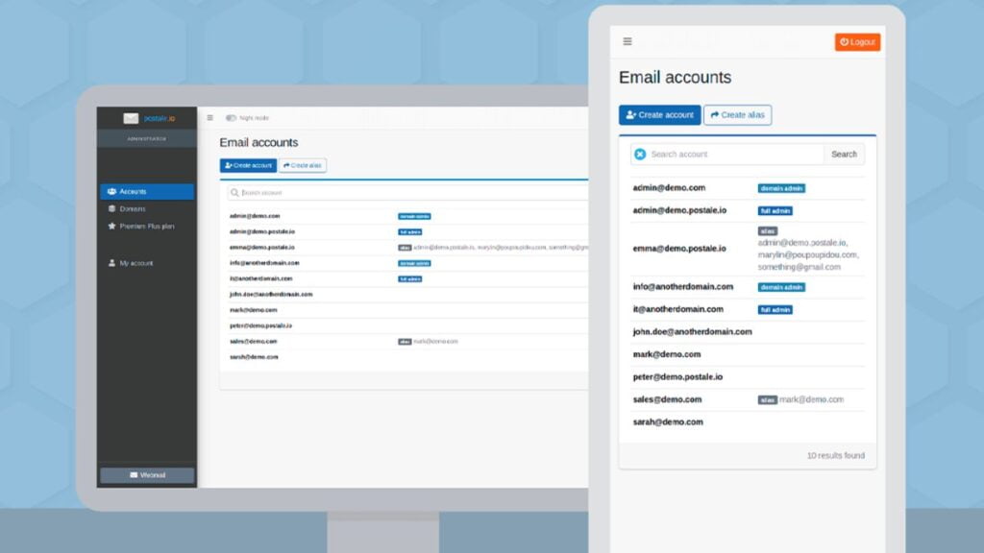Image resolution: width=984 pixels, height=553 pixels.
Task: Focus the mobile Search account input field
Action: (734, 154)
